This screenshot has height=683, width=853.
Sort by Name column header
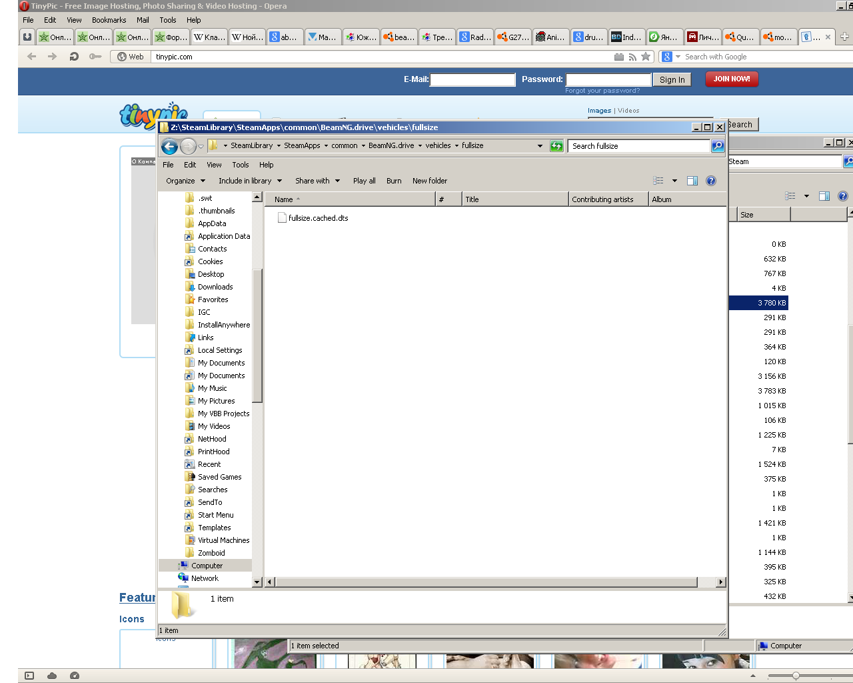pos(351,199)
